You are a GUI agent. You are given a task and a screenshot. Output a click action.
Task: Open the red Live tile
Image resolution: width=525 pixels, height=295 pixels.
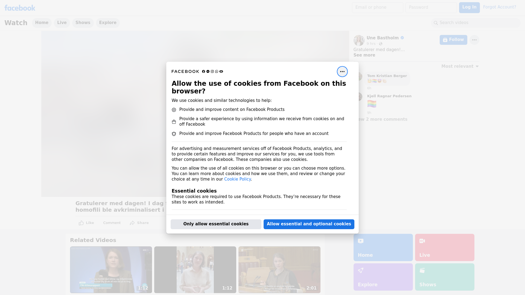click(x=444, y=247)
